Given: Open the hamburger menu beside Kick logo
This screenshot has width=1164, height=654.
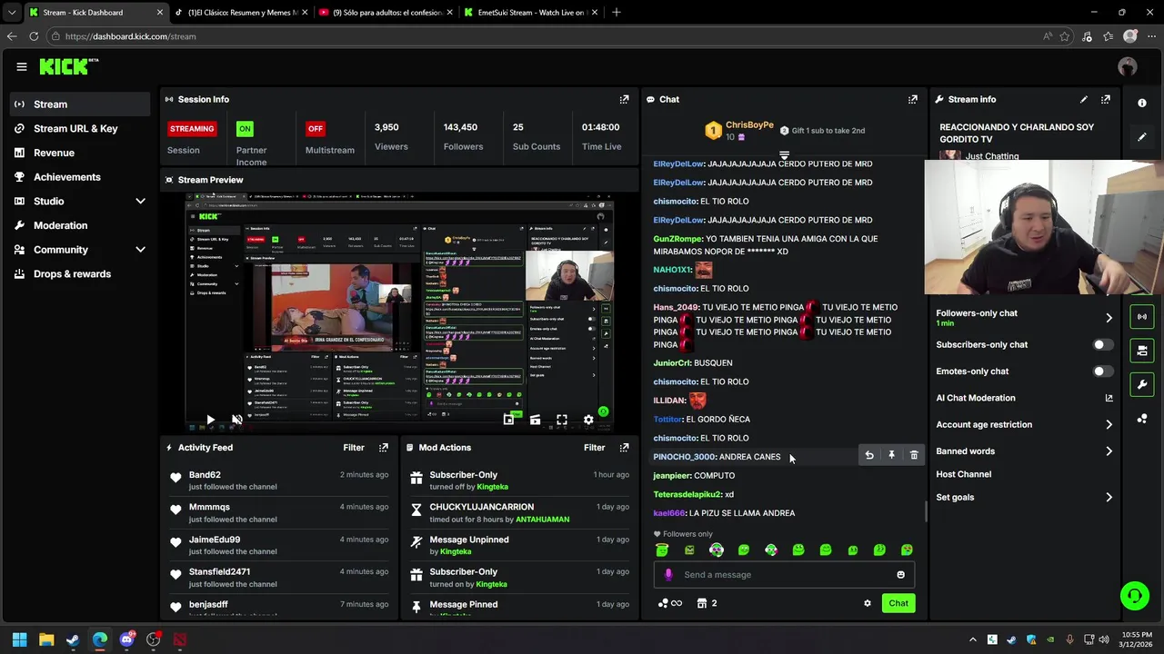Looking at the screenshot, I should pyautogui.click(x=21, y=66).
